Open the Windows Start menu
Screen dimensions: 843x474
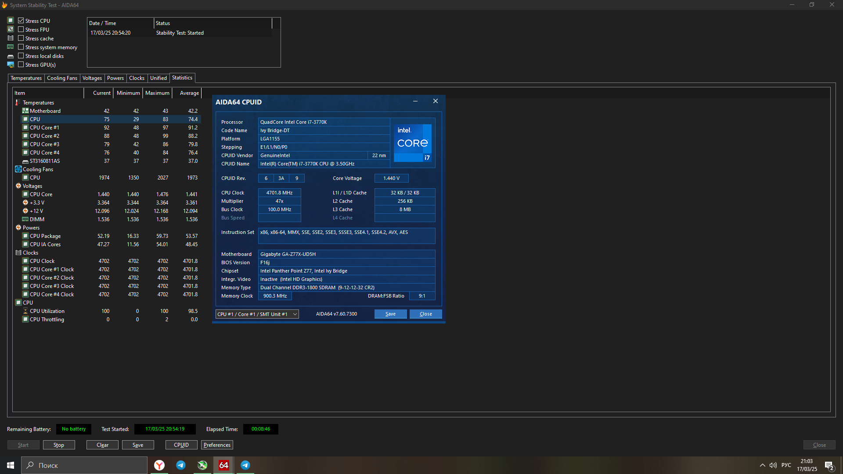(x=11, y=465)
